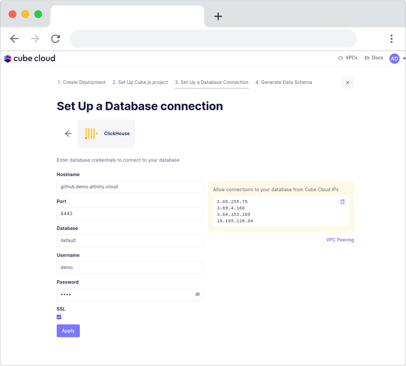Open the browser three-dot menu
406x366 pixels.
tap(392, 39)
